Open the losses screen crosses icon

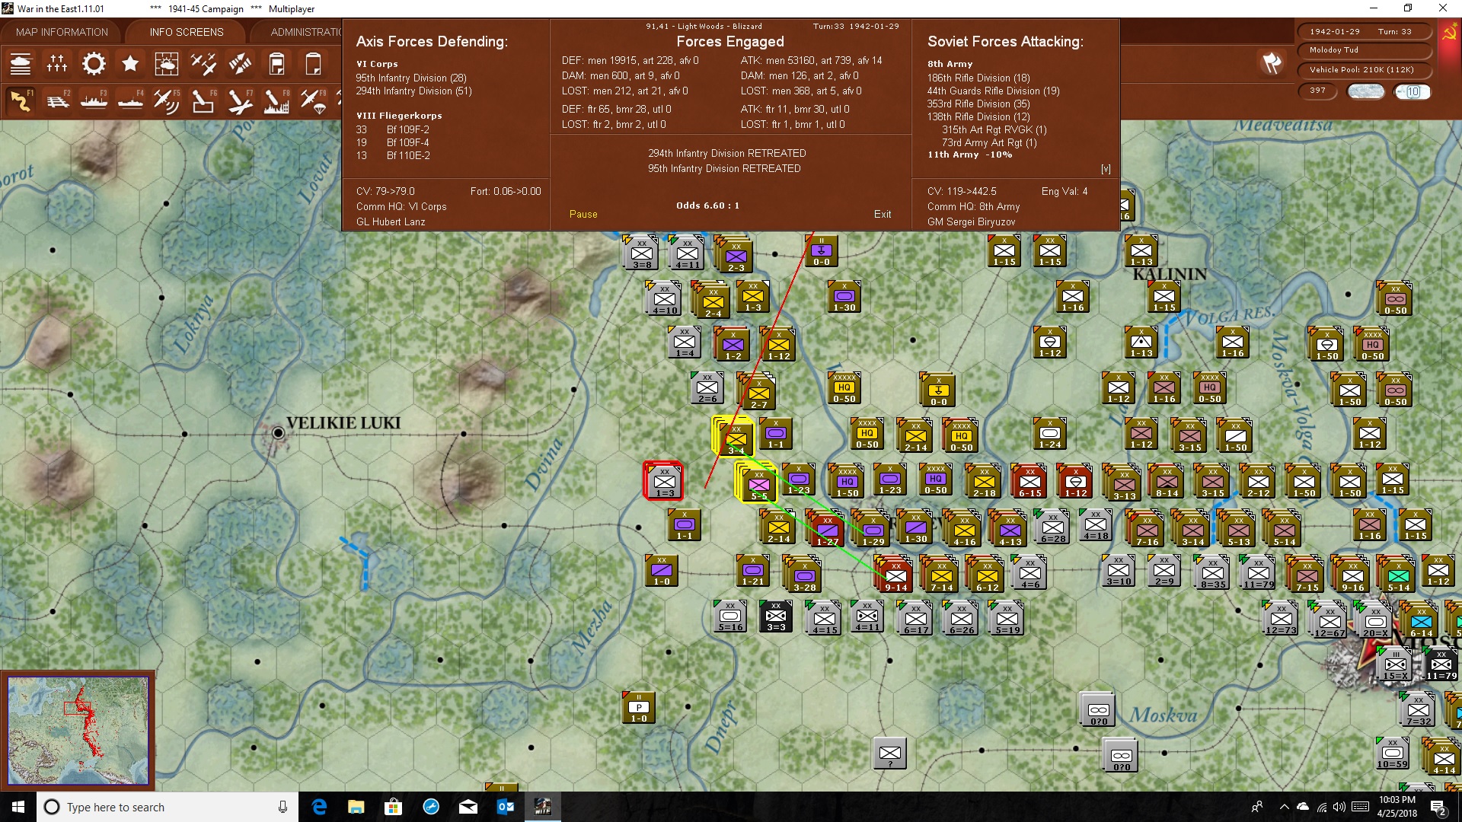[x=57, y=64]
